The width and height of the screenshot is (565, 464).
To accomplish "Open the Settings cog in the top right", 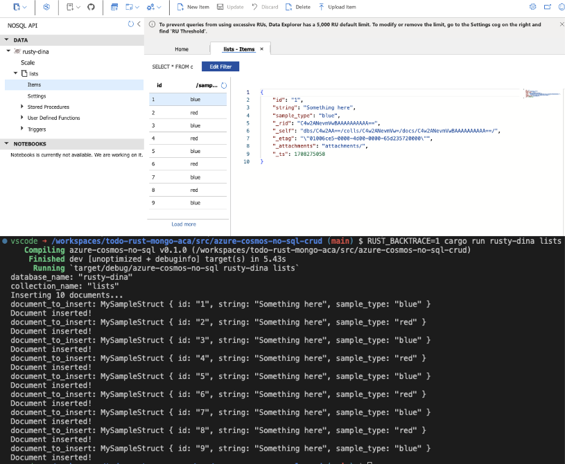I will 533,7.
